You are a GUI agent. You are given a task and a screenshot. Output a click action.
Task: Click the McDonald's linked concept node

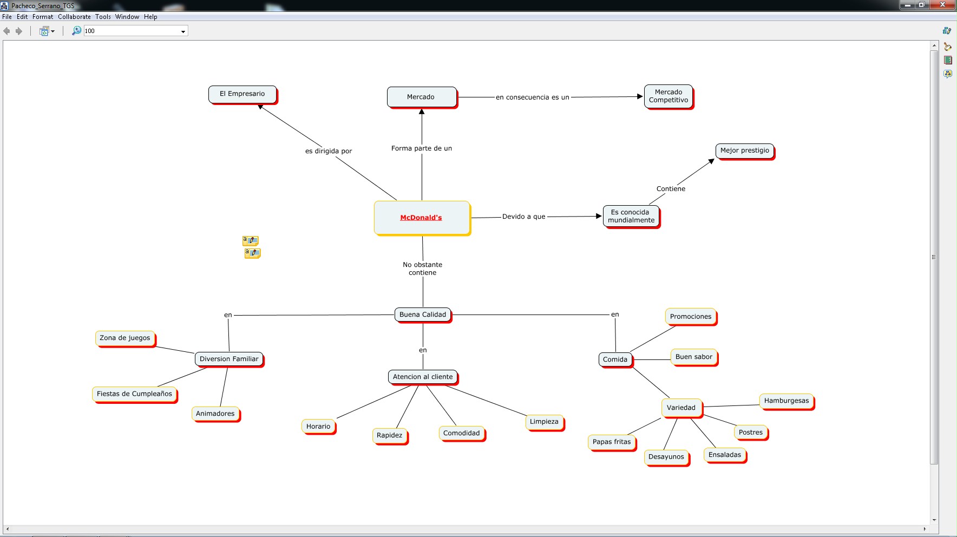[421, 218]
